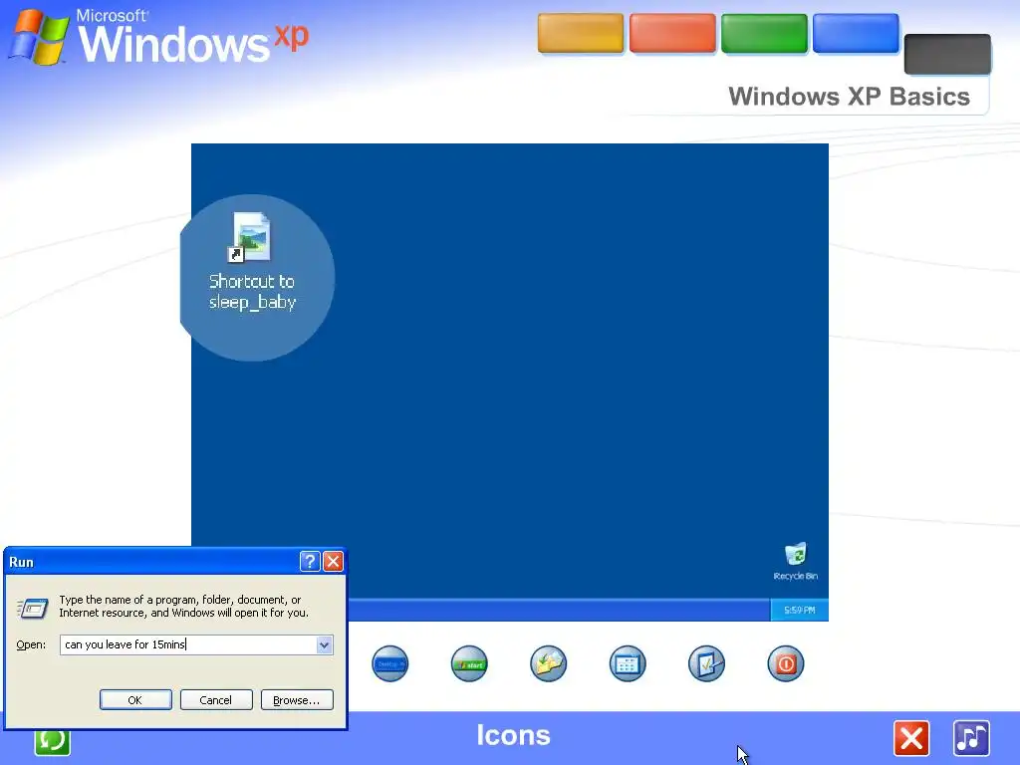Open the window grid topic icon
The image size is (1020, 765).
tap(628, 663)
